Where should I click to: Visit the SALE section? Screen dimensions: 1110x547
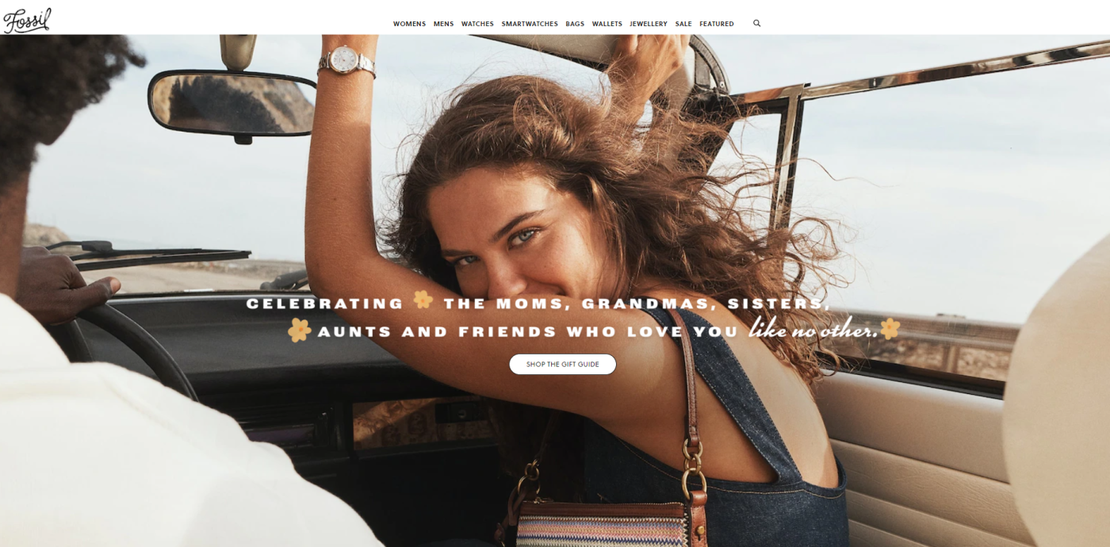(683, 24)
